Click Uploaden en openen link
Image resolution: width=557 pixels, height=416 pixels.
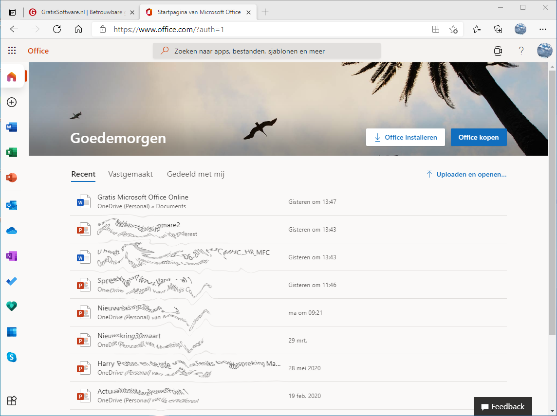(x=466, y=174)
